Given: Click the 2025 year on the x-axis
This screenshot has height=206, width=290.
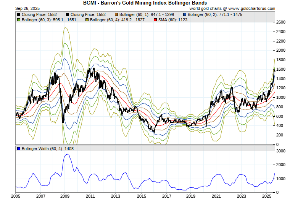Looking at the screenshot, I should click(x=266, y=196).
